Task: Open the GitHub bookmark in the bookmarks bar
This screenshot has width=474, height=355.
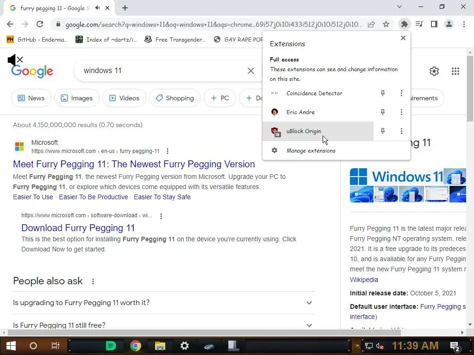Action: pos(37,39)
